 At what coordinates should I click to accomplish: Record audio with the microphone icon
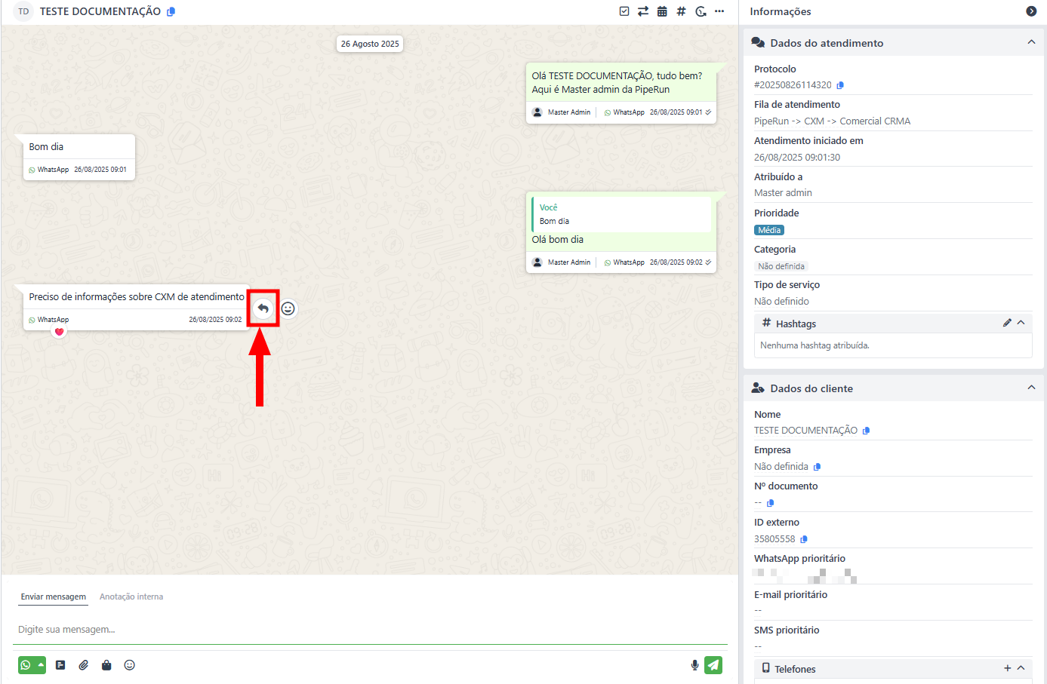(694, 665)
